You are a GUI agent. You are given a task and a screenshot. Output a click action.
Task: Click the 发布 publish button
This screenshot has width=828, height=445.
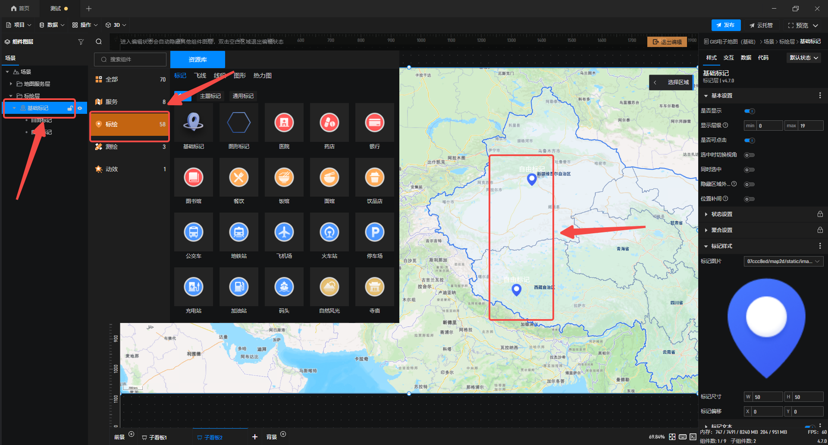pyautogui.click(x=726, y=25)
